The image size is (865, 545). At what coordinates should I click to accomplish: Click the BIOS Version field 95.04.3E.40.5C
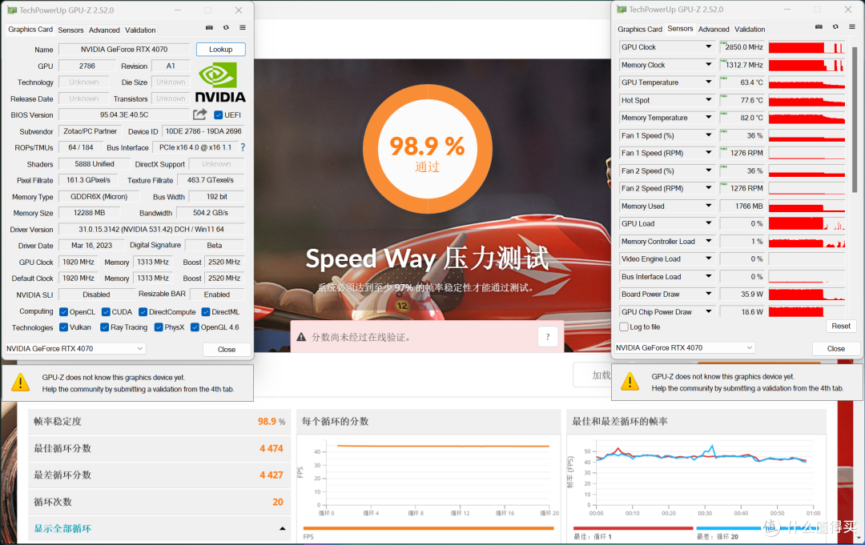click(124, 114)
